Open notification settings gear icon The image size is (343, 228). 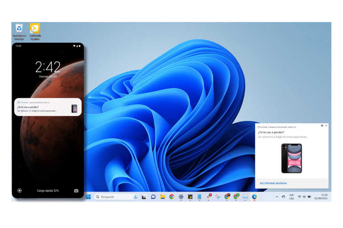tap(322, 126)
